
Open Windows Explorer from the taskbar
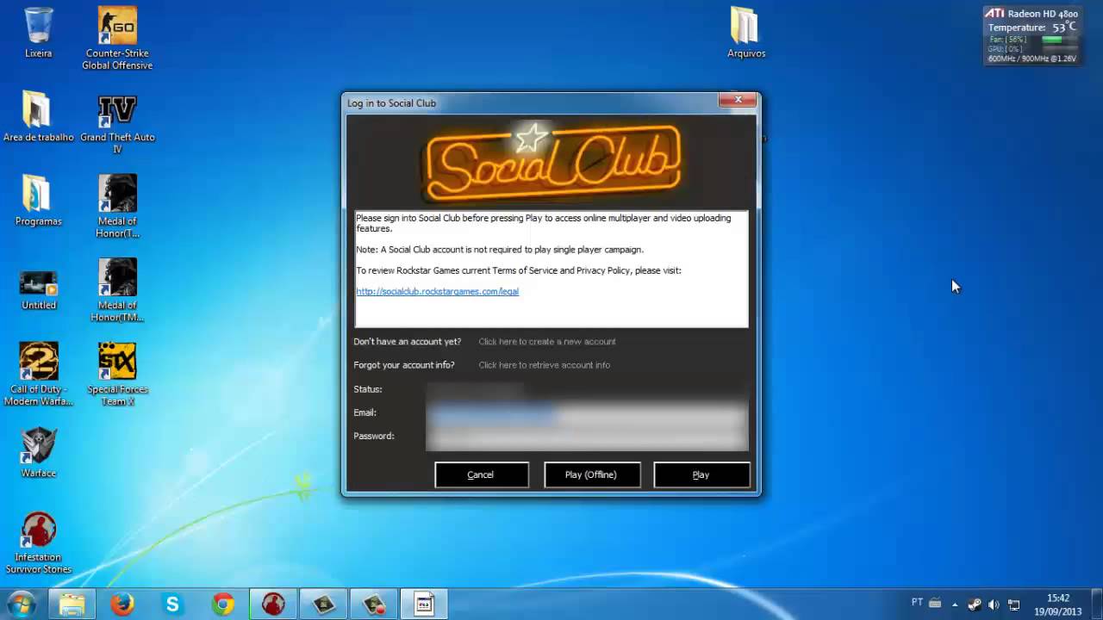tap(72, 604)
